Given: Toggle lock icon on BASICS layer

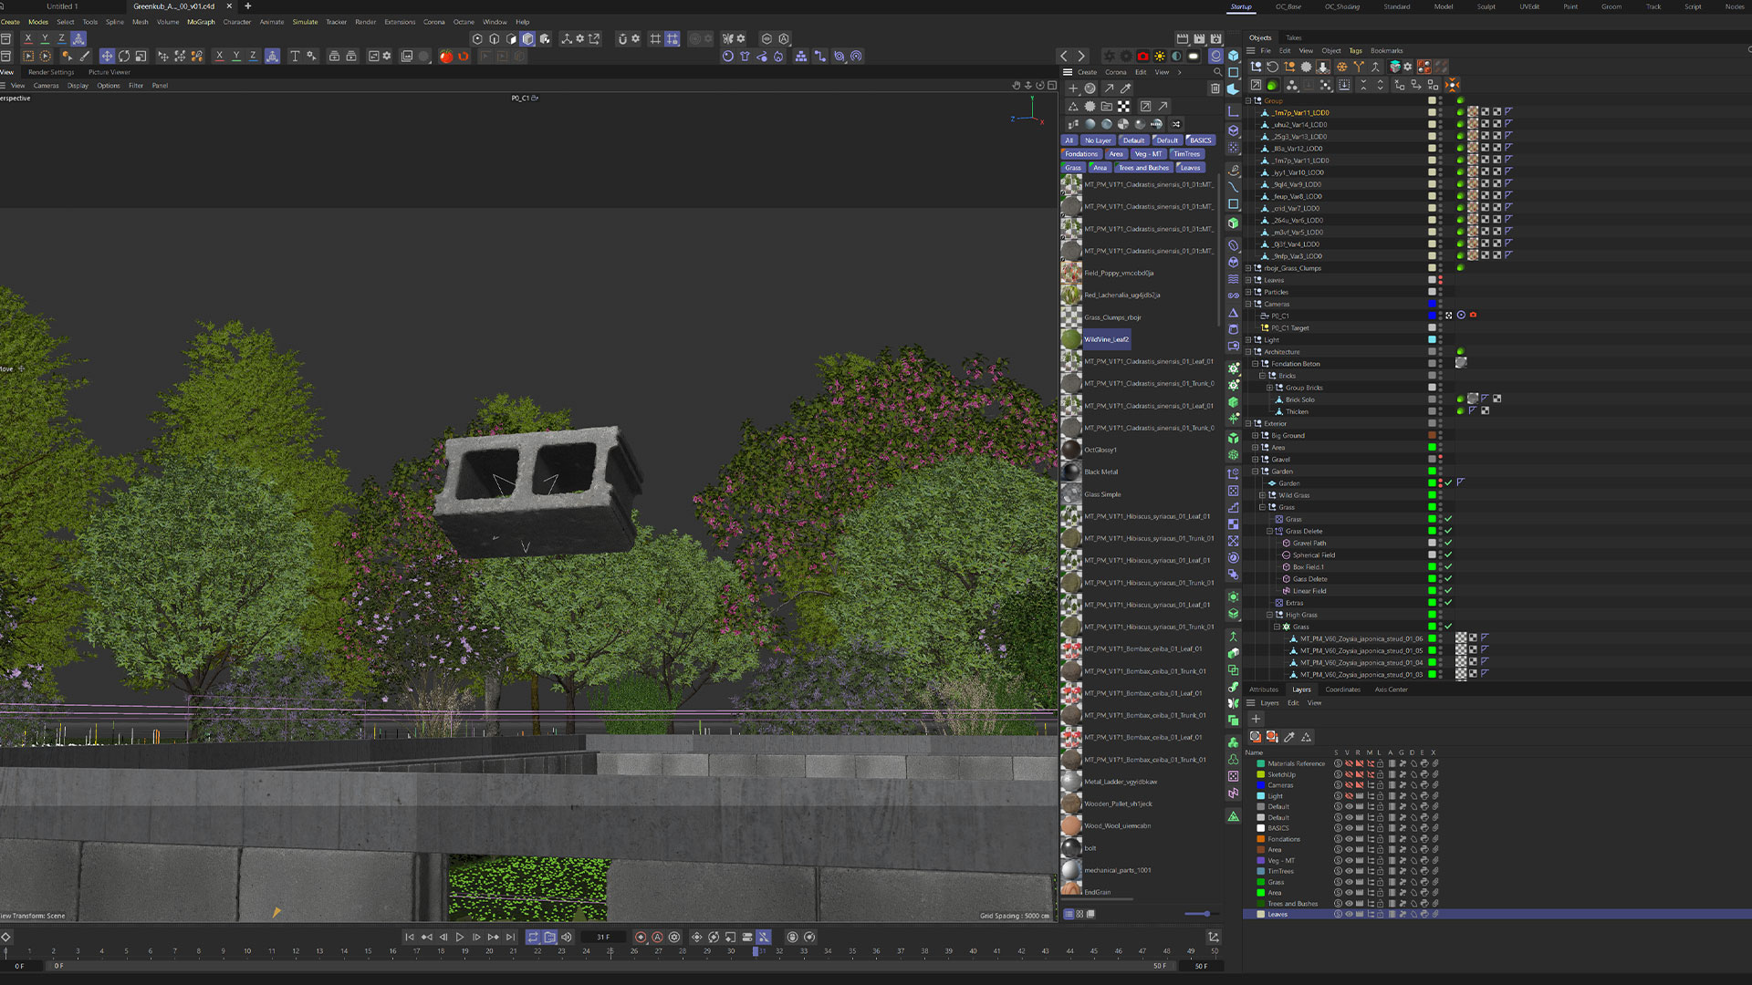Looking at the screenshot, I should (x=1381, y=828).
